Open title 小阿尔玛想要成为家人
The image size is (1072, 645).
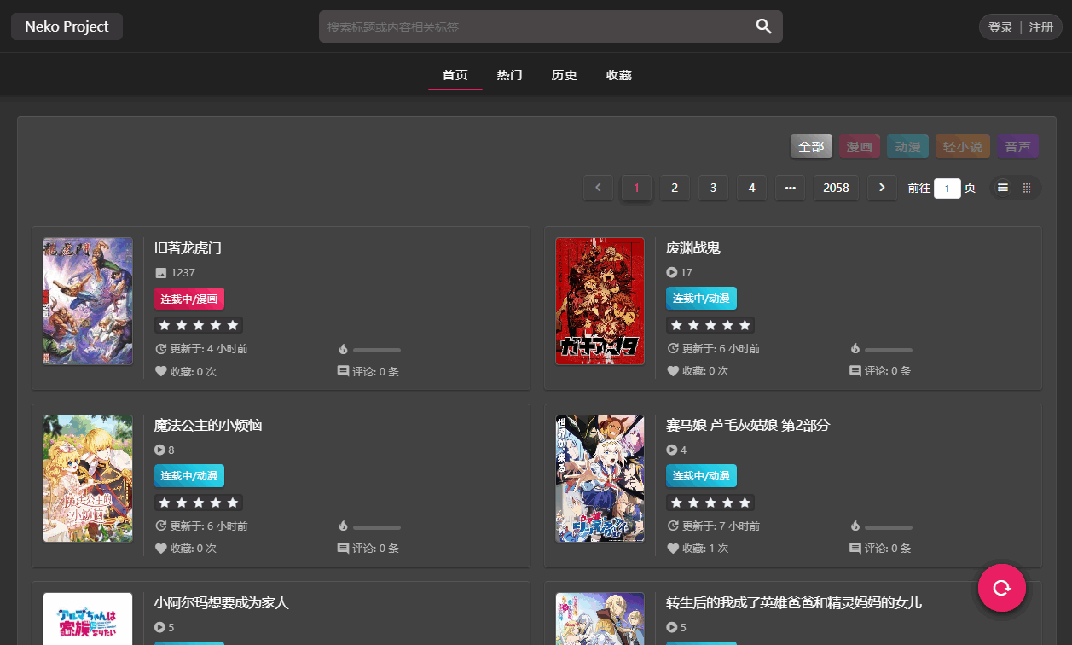(x=222, y=602)
